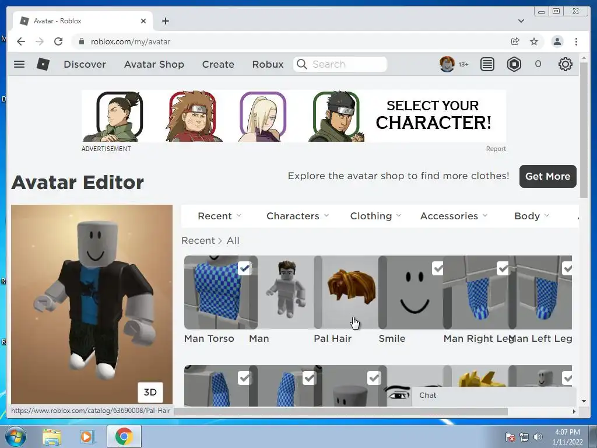Toggle checkmark on second-row gray head item

(374, 378)
